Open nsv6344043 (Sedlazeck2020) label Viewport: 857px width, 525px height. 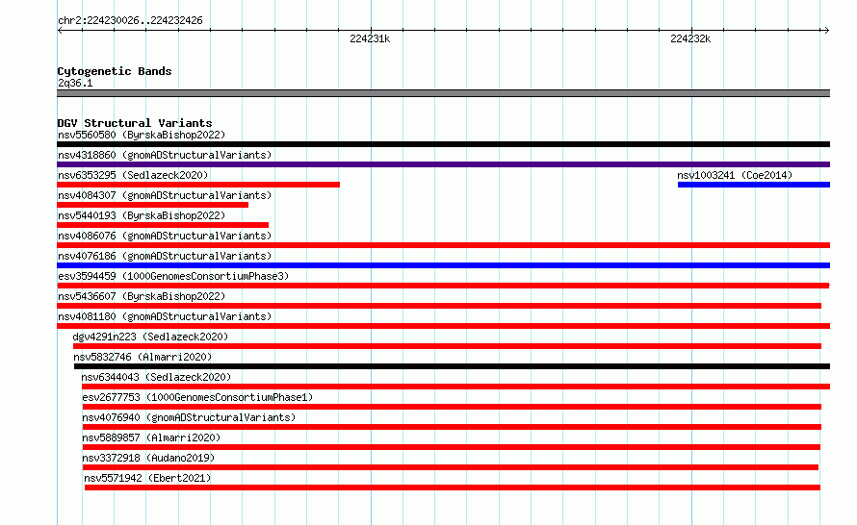tap(156, 377)
